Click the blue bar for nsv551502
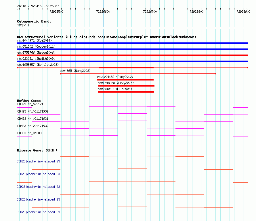 coord(132,49)
